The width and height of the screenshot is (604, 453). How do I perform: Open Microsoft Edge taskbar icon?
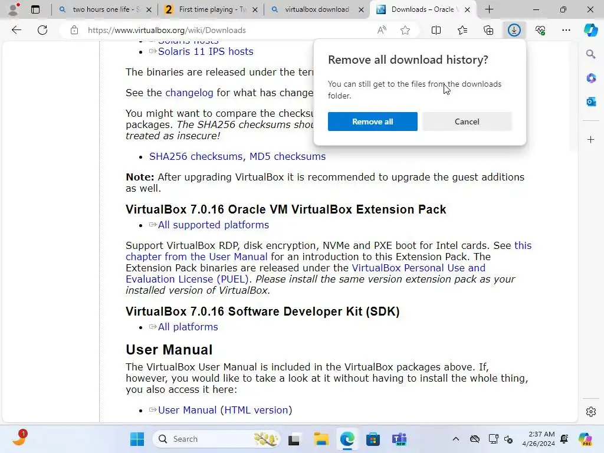click(347, 439)
